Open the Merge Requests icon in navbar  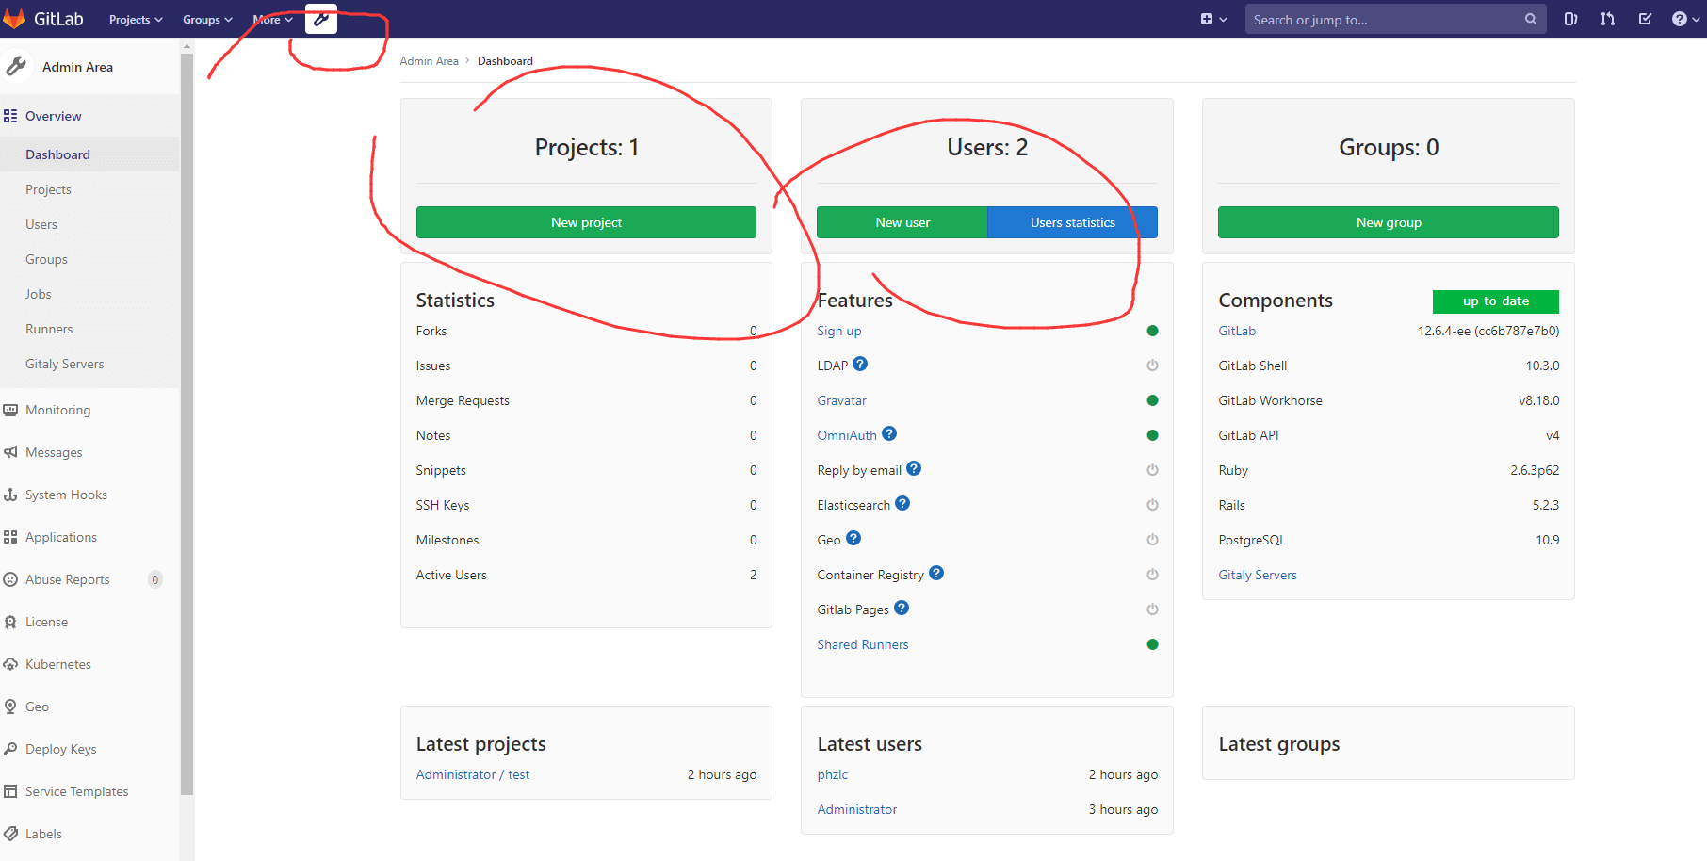(1607, 19)
